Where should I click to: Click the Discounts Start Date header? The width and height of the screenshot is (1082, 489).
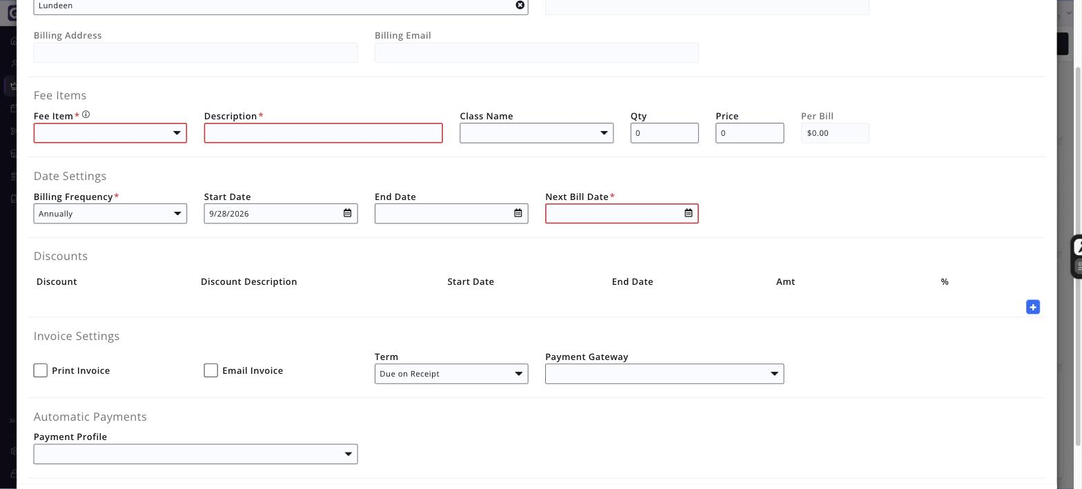coord(471,281)
